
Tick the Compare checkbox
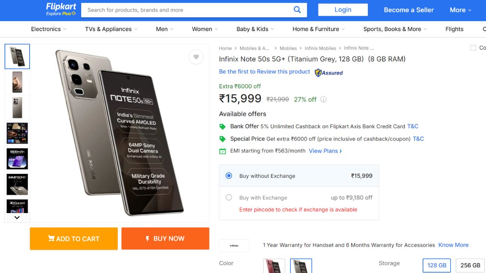coord(473,48)
